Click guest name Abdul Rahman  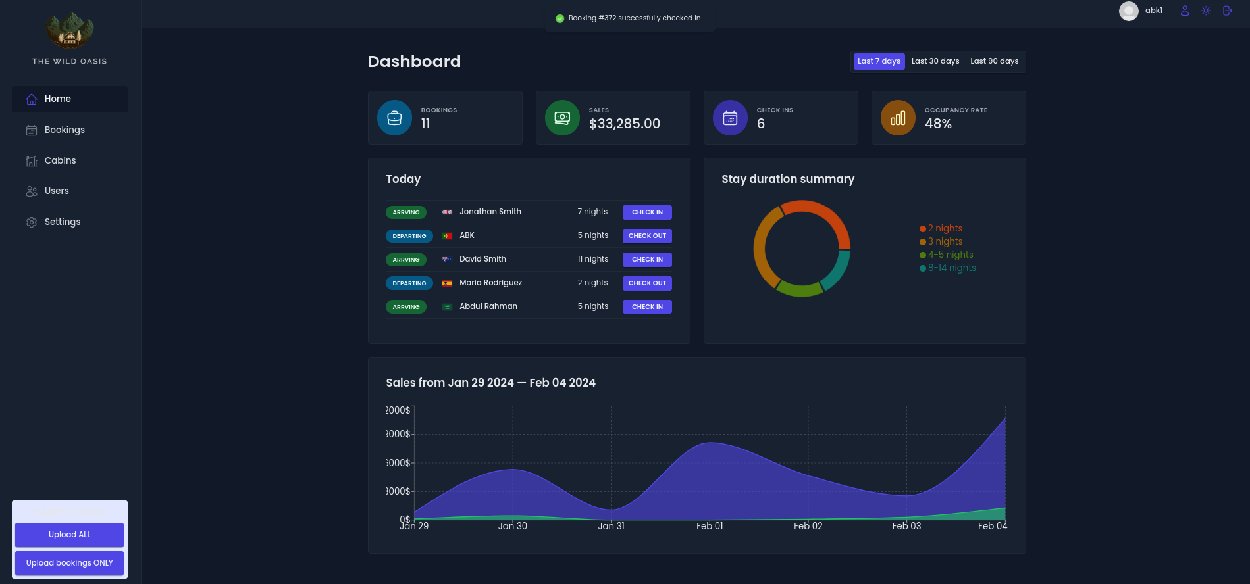tap(488, 306)
